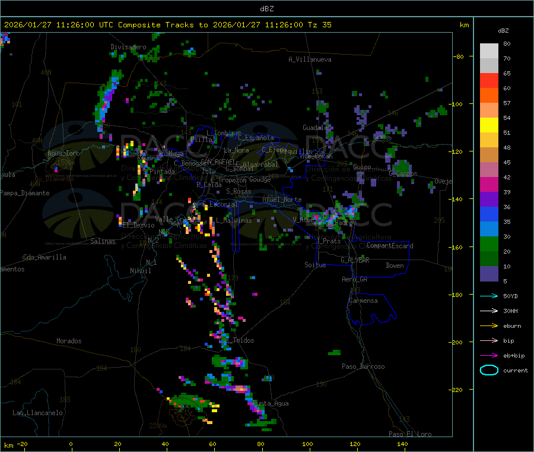Click the 'Salinas' map label

pyautogui.click(x=103, y=241)
